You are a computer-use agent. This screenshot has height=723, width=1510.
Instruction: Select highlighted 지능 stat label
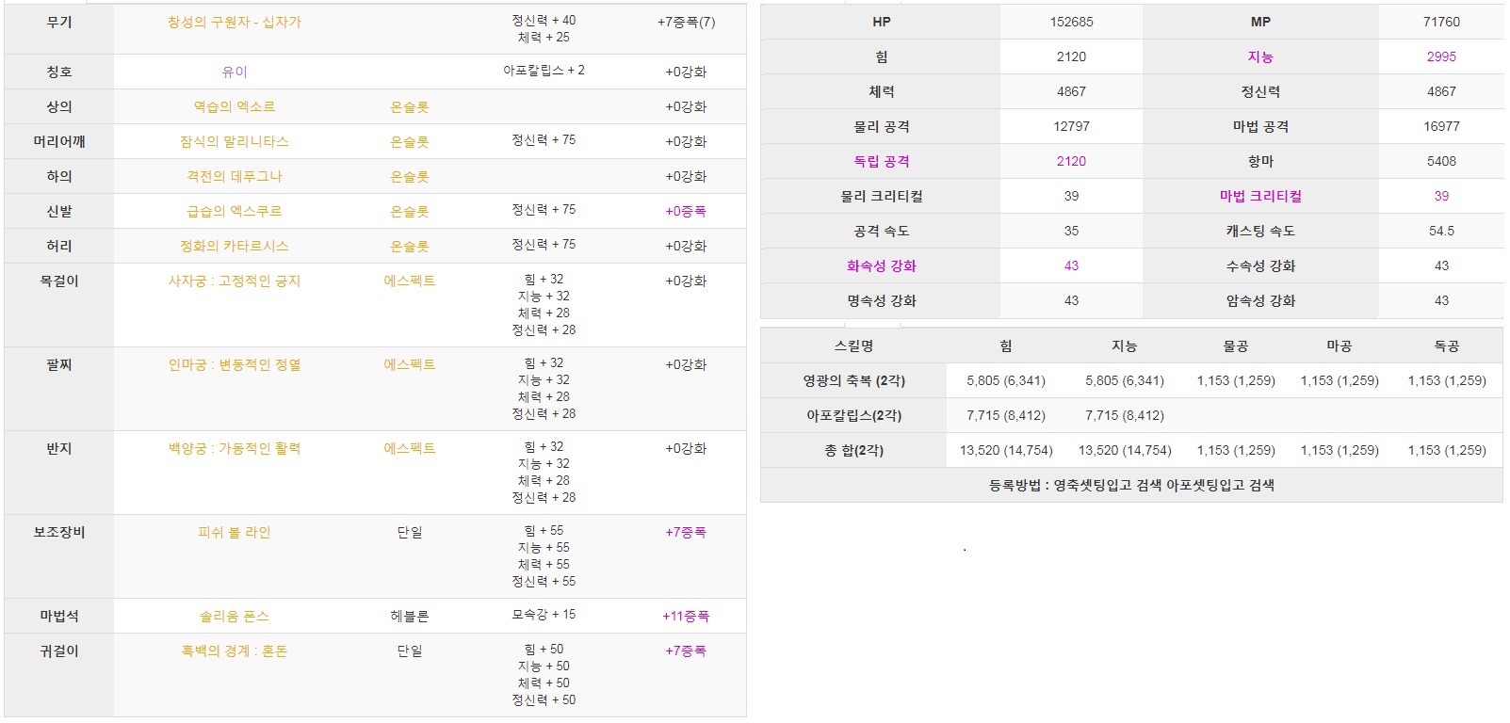click(1260, 56)
